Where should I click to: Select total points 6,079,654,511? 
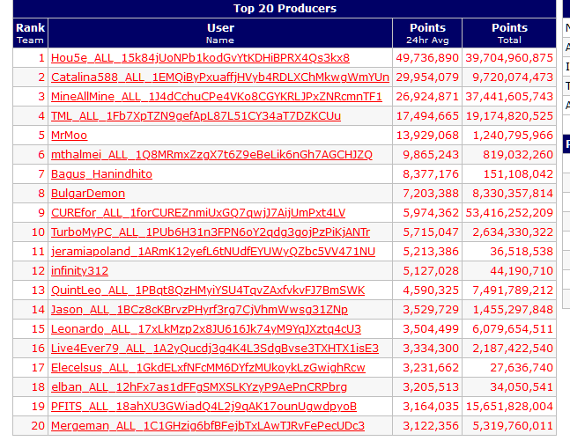[x=513, y=328]
